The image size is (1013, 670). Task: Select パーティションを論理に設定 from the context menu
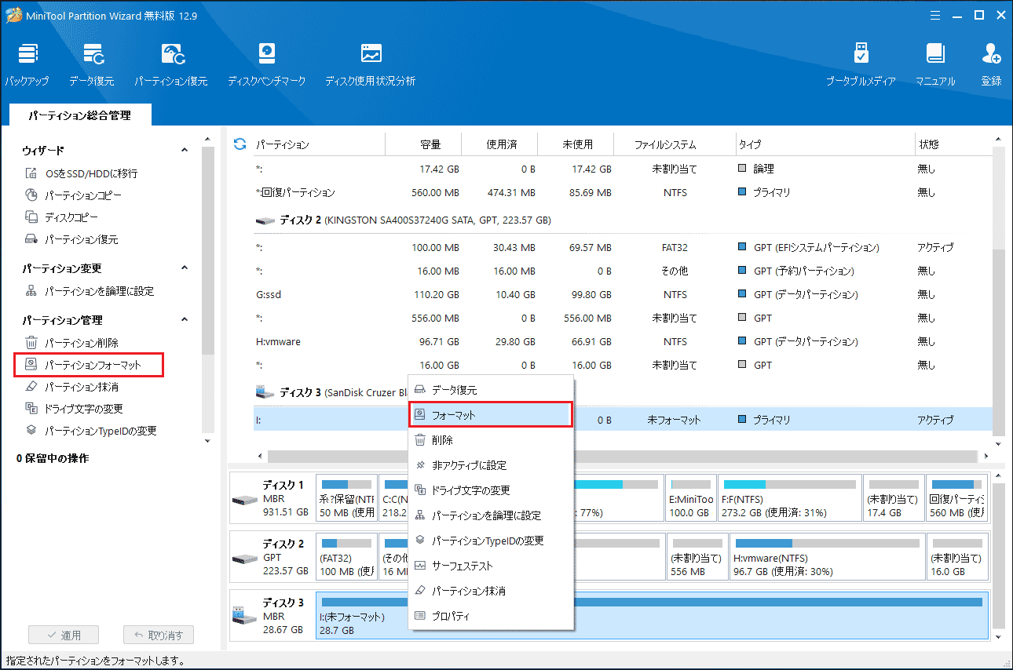[491, 515]
